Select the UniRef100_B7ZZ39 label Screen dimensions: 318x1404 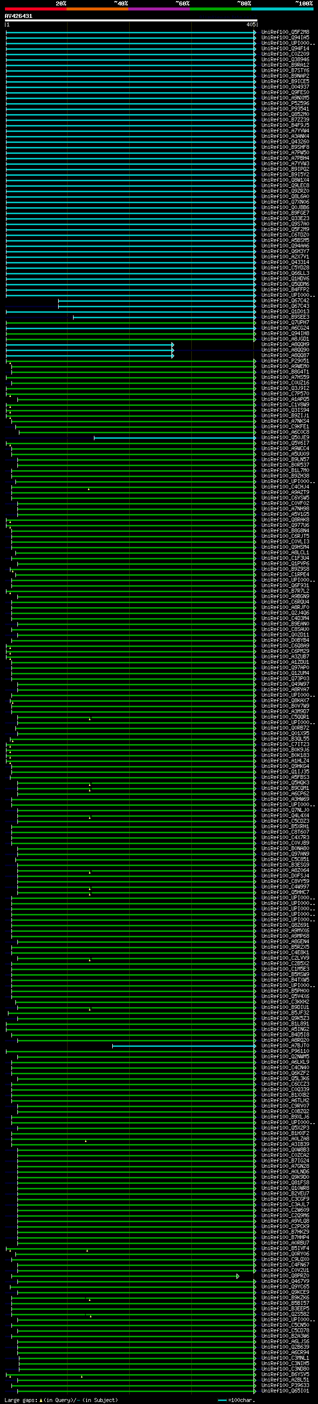pos(285,120)
